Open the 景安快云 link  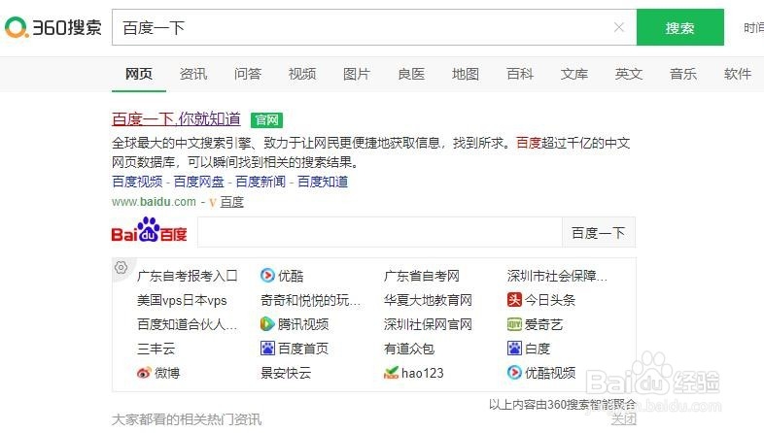tap(286, 373)
